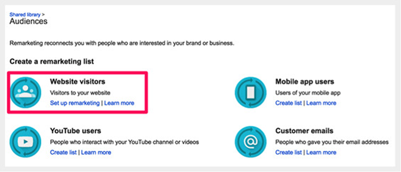Click Create list under YouTube users
Image resolution: width=401 pixels, height=172 pixels.
(x=63, y=152)
